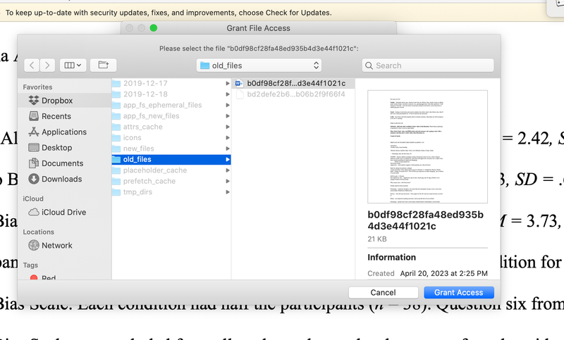Image resolution: width=564 pixels, height=340 pixels.
Task: Select Dropbox in Favorites sidebar
Action: [x=64, y=101]
